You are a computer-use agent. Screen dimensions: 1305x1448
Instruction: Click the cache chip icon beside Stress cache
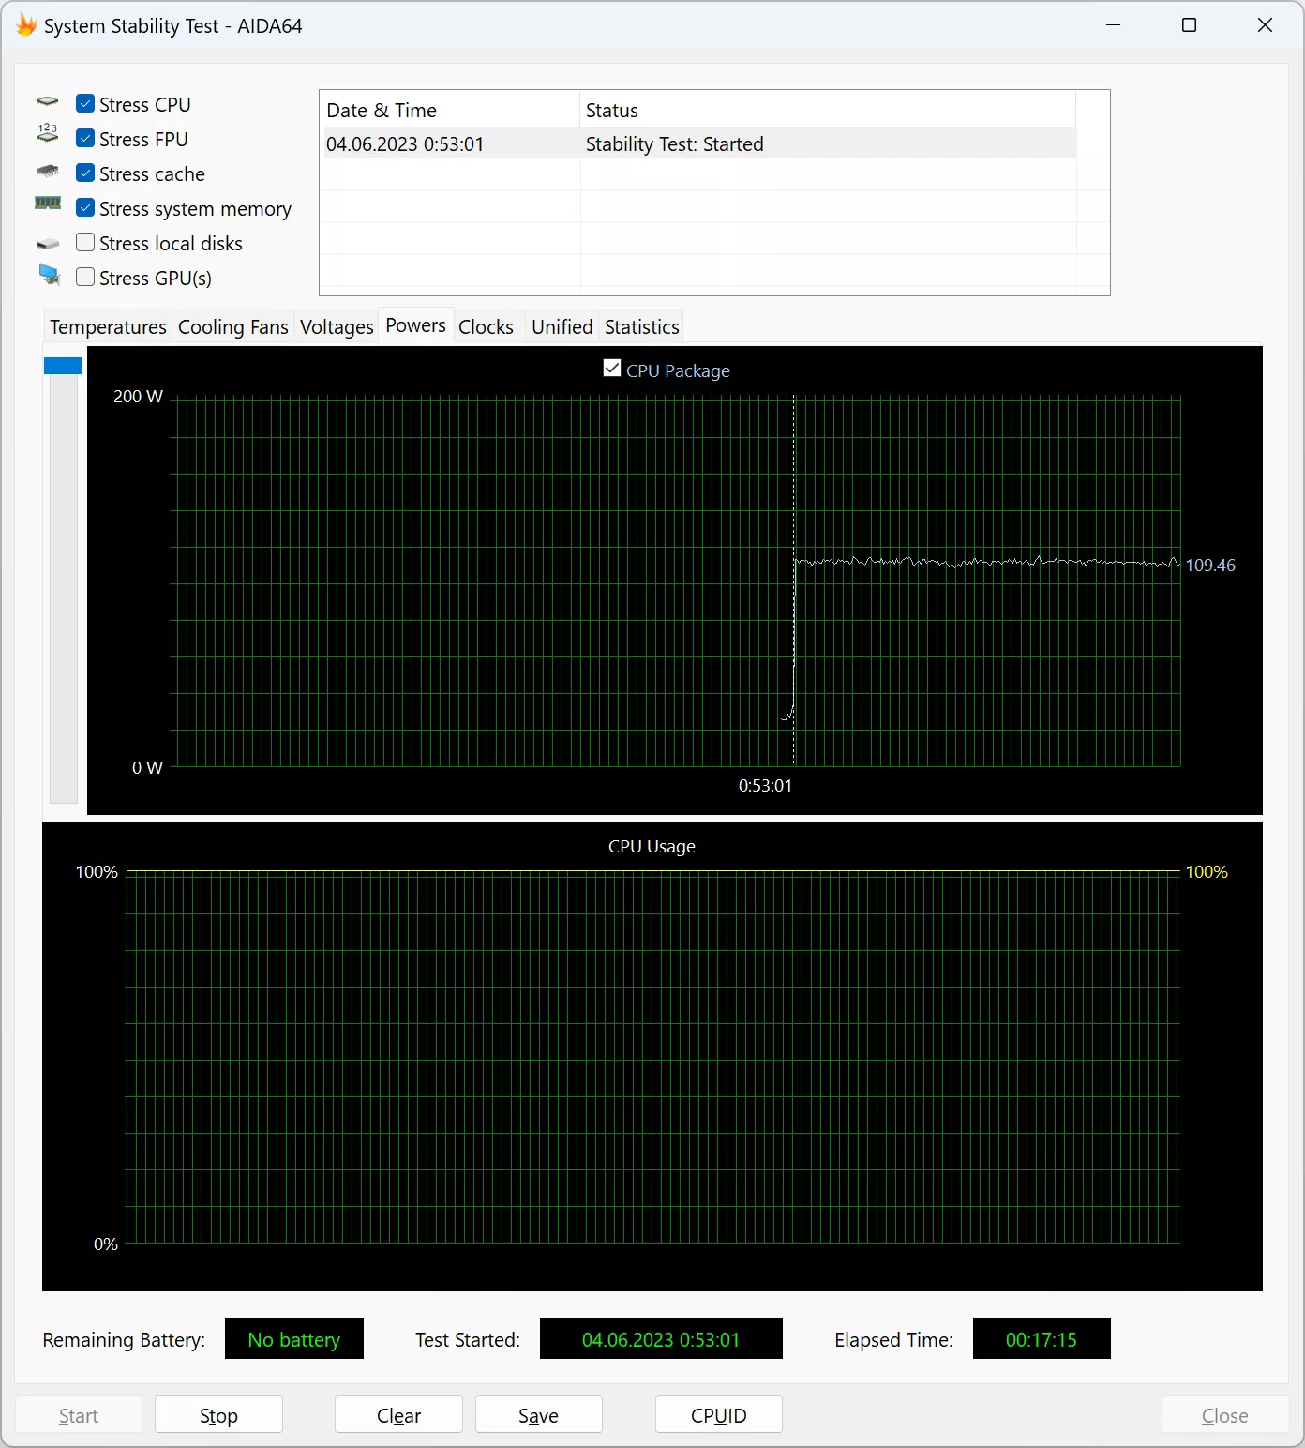[x=48, y=171]
